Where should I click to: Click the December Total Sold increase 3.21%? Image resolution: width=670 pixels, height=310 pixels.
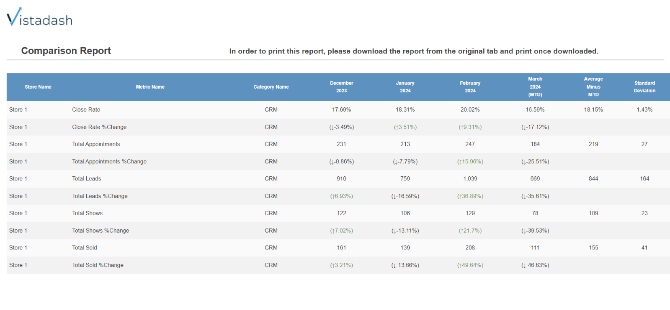point(342,265)
